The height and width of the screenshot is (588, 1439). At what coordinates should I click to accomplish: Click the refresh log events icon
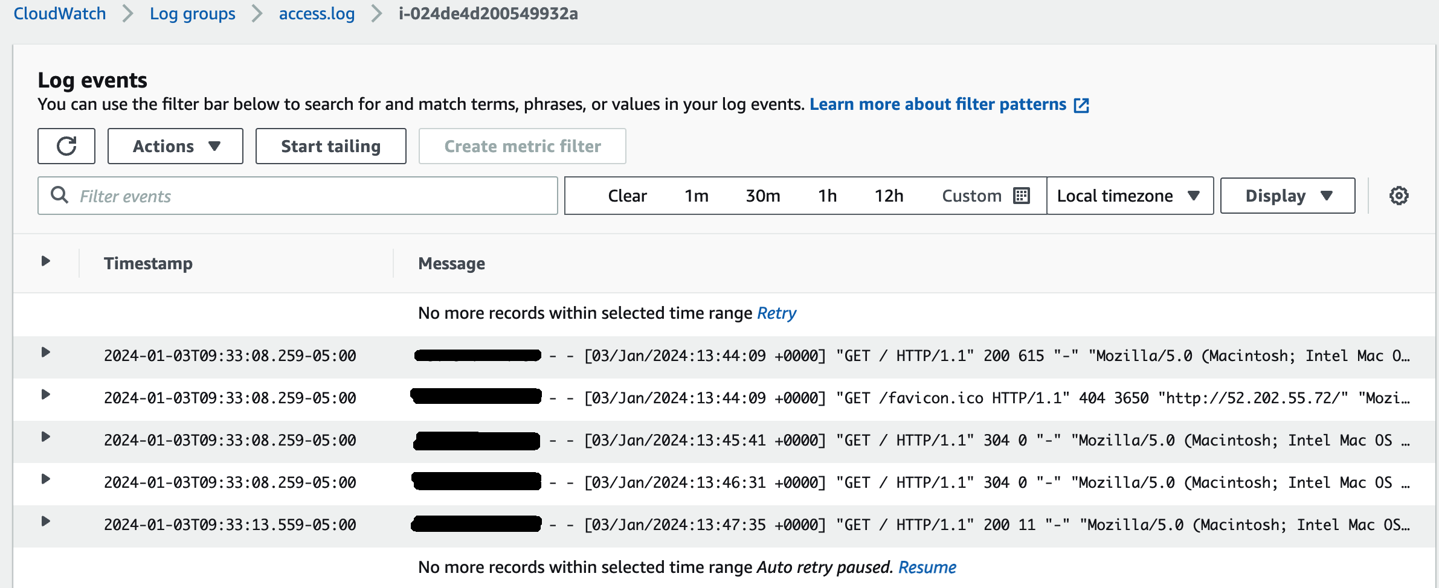point(66,146)
